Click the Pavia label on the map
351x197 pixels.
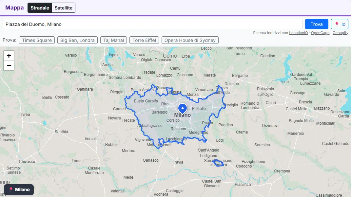[178, 162]
